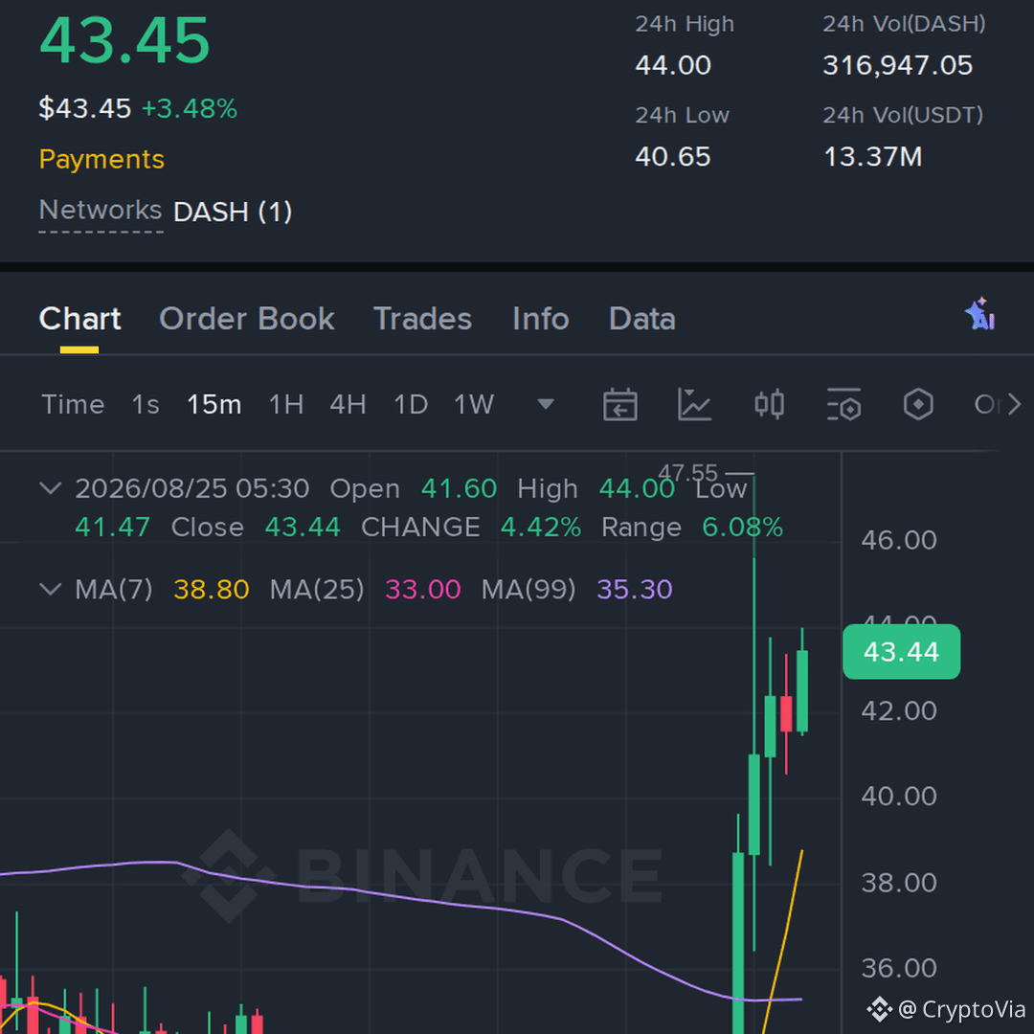Open the calendar date jump icon
The image size is (1034, 1034).
619,404
